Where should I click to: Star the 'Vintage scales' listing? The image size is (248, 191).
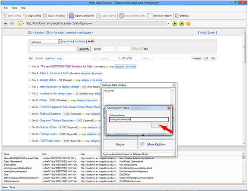click(x=29, y=134)
